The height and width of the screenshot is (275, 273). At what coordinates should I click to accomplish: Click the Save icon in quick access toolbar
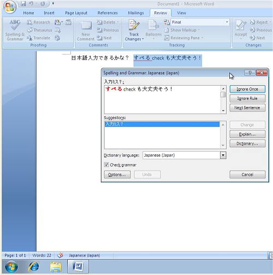(x=23, y=4)
